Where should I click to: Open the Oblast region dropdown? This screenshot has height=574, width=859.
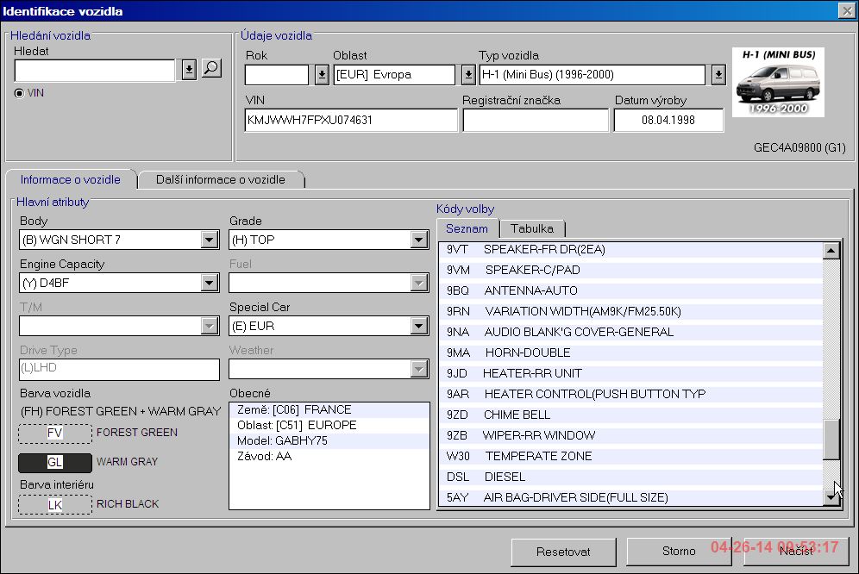click(x=467, y=74)
